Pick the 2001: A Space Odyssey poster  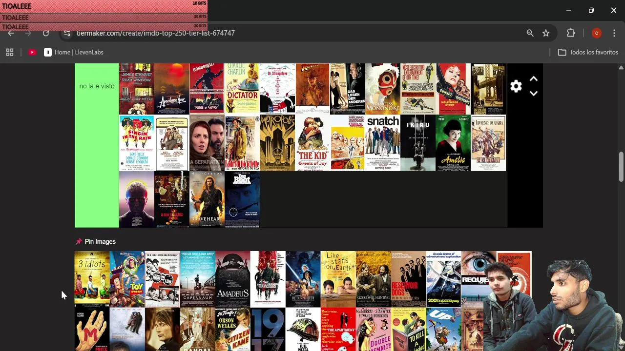(443, 279)
